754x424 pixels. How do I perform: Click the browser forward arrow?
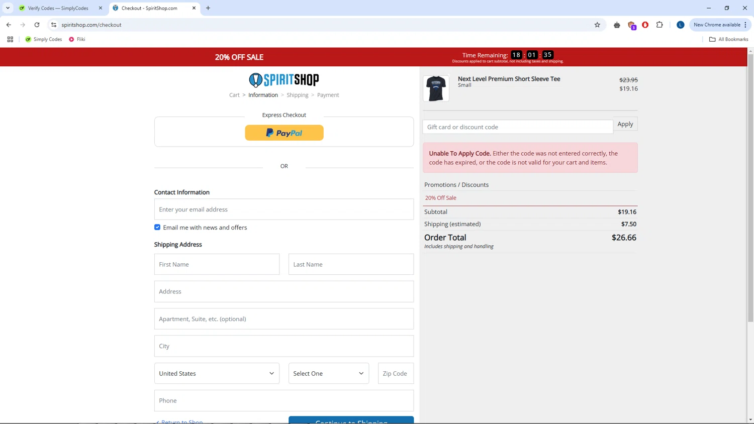point(23,25)
